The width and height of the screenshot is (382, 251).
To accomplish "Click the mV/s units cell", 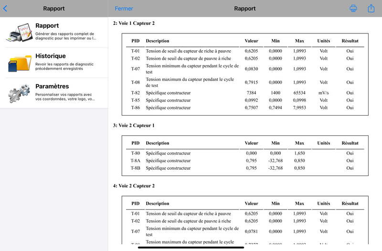I will [324, 93].
